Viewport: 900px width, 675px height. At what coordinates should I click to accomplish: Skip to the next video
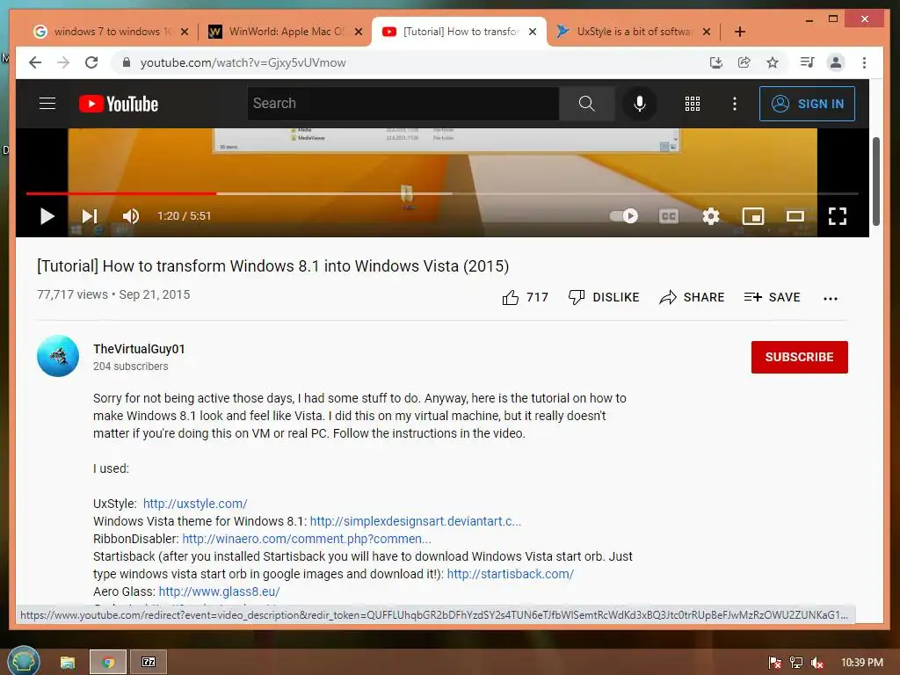[90, 216]
